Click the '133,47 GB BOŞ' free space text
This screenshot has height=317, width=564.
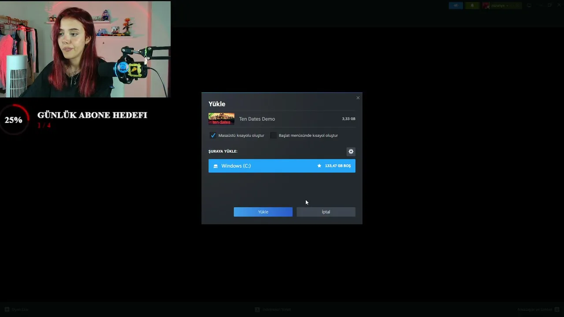[x=338, y=166]
